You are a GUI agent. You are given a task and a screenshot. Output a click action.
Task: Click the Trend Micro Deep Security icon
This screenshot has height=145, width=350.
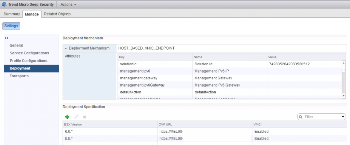pyautogui.click(x=4, y=4)
